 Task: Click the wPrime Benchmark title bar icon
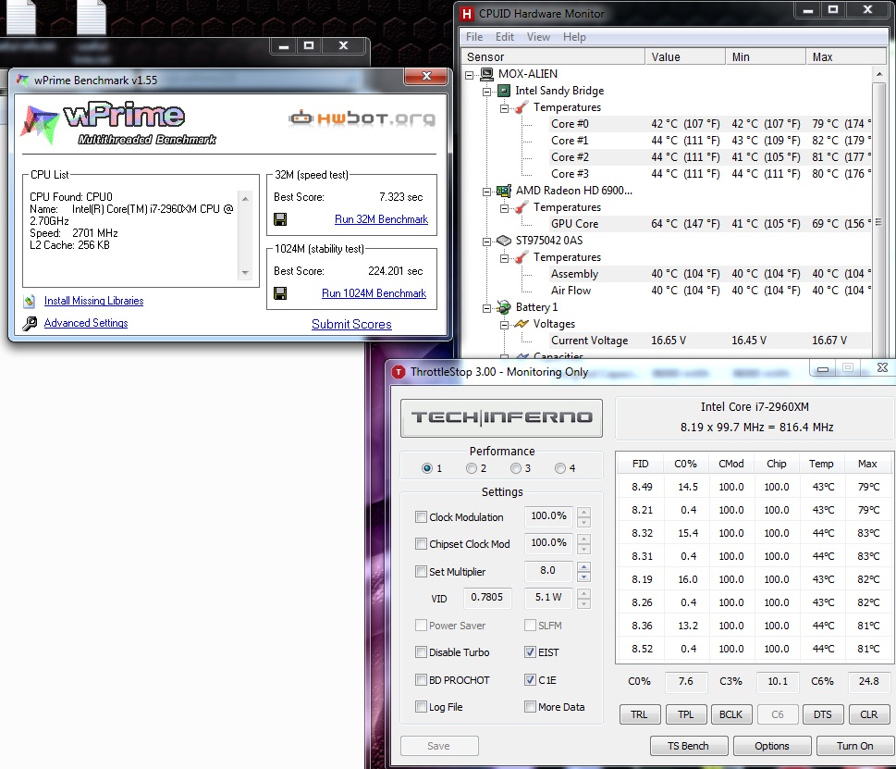tap(23, 80)
